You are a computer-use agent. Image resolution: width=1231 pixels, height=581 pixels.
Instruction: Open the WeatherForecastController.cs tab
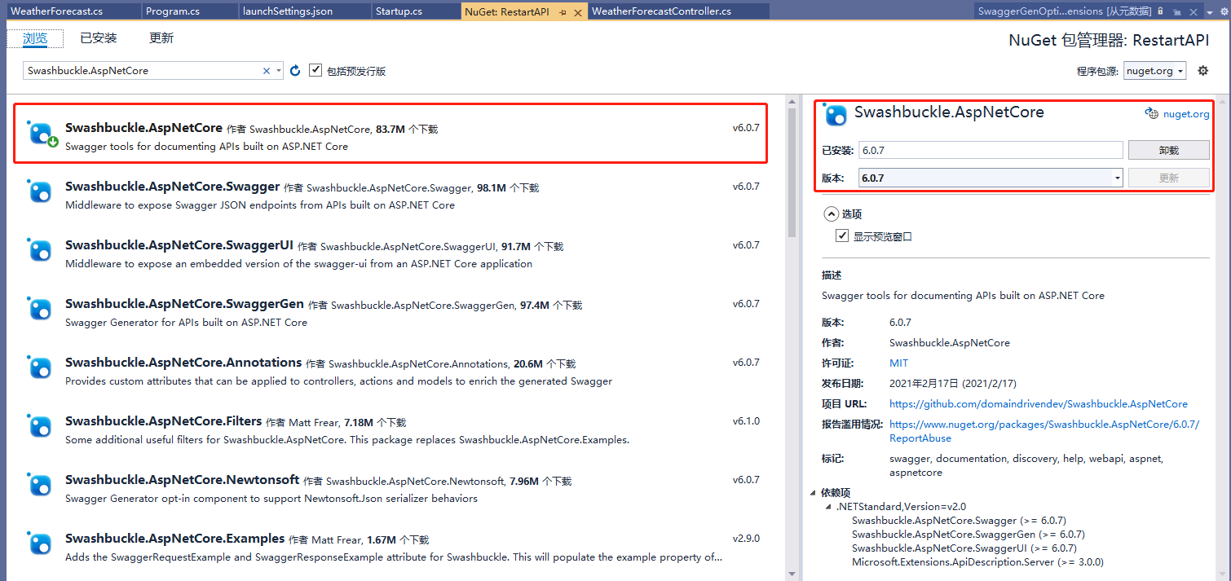tap(678, 11)
